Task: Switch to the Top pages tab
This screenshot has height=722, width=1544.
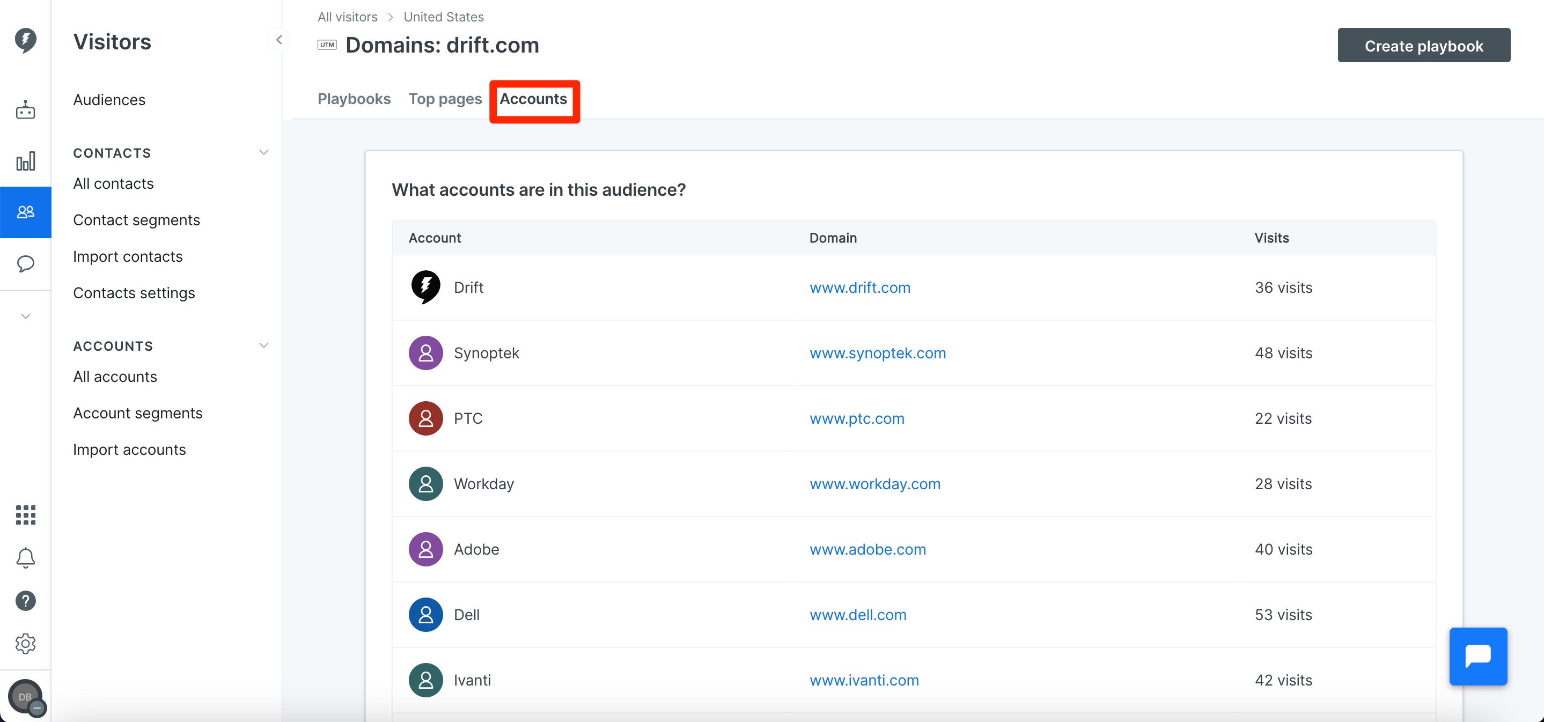Action: click(445, 98)
